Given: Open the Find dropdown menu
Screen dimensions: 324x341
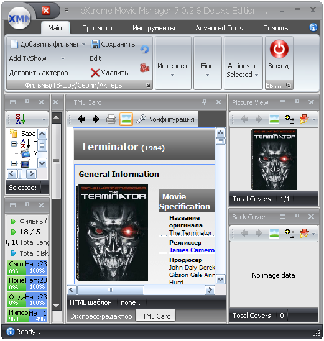Looking at the screenshot, I should 207,63.
